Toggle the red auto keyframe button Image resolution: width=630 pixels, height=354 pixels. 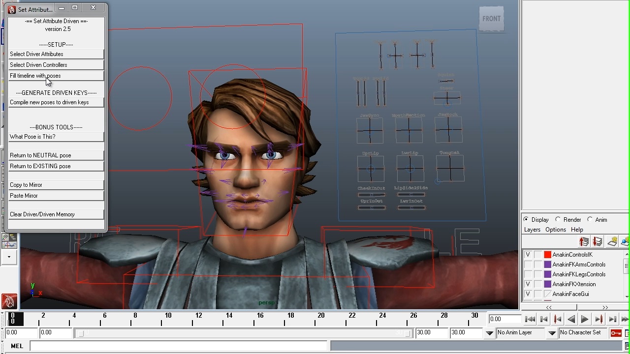tap(616, 333)
